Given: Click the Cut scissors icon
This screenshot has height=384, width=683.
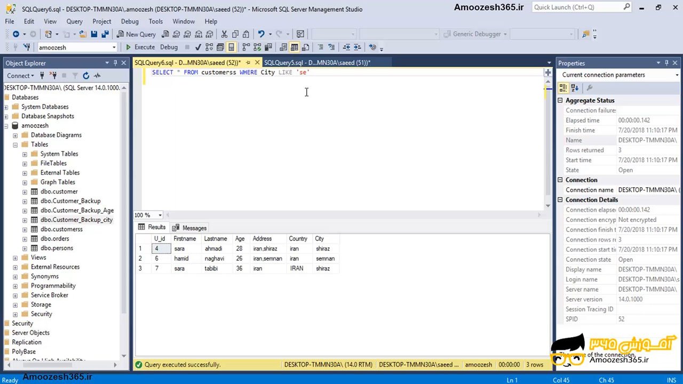Looking at the screenshot, I should (224, 34).
